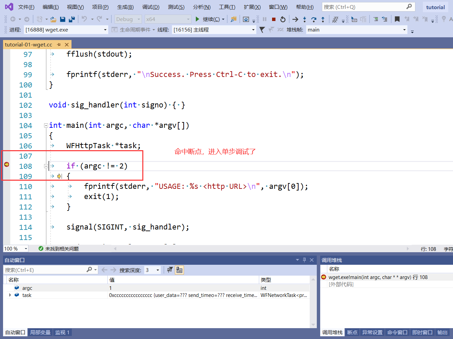Collapse the main function code block
This screenshot has height=339, width=453.
coord(46,125)
